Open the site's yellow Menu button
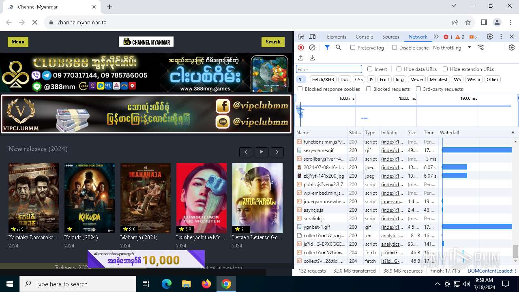 [18, 42]
